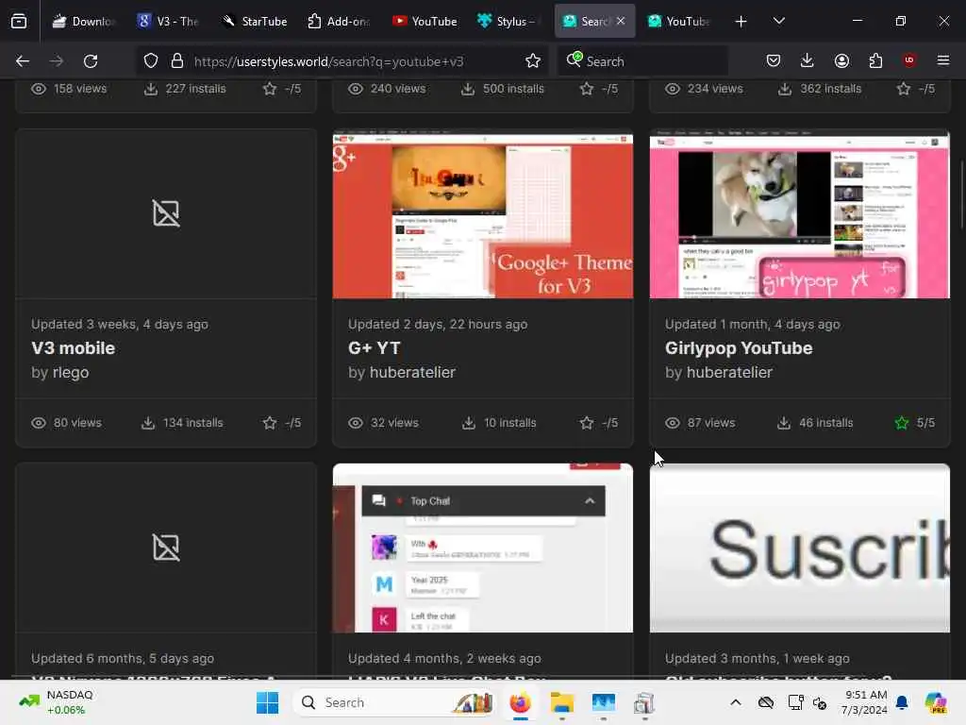The width and height of the screenshot is (966, 725).
Task: Open the tracking protection shield icon
Action: click(151, 61)
